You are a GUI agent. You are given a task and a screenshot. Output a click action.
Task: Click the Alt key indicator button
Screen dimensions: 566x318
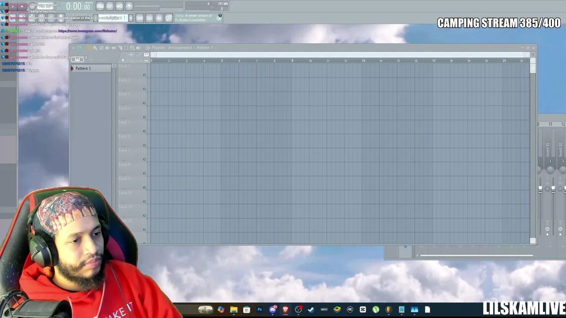pos(159,18)
